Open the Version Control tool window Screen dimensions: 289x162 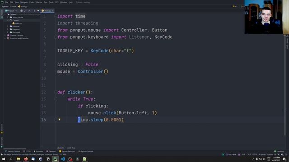13,151
